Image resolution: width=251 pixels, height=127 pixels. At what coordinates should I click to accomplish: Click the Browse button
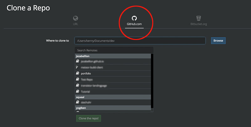[x=218, y=41]
